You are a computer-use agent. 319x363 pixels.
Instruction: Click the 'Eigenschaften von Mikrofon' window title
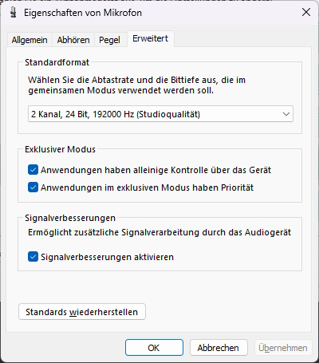click(x=83, y=13)
